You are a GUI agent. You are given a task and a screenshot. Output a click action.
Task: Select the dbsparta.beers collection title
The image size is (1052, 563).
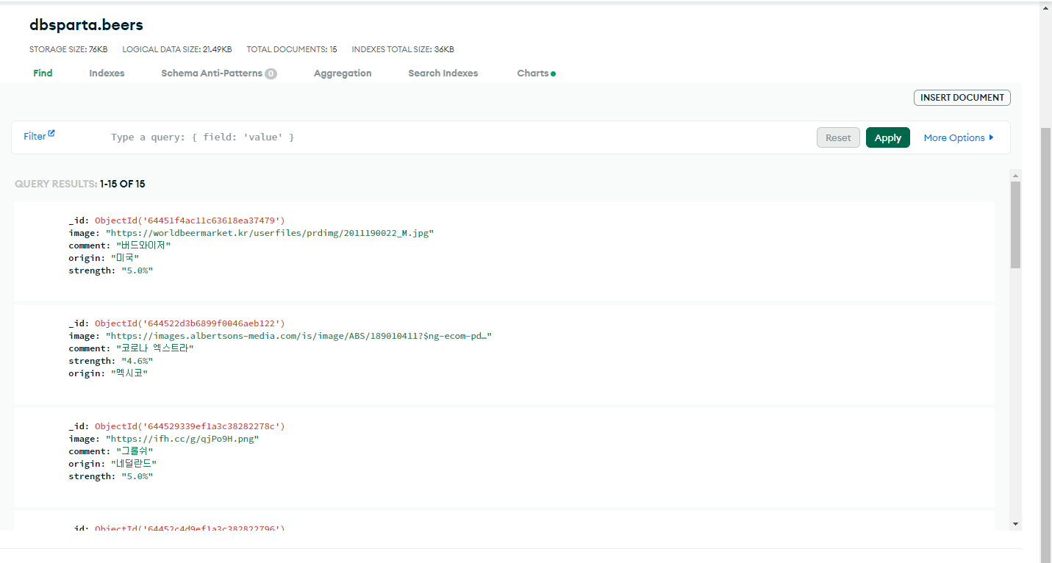click(x=86, y=25)
